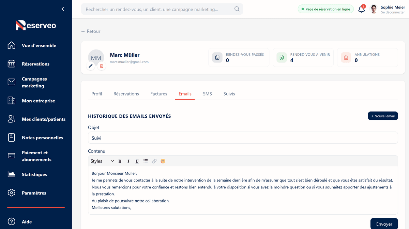Click the Sophie Meier user name
The image size is (409, 229).
click(393, 7)
